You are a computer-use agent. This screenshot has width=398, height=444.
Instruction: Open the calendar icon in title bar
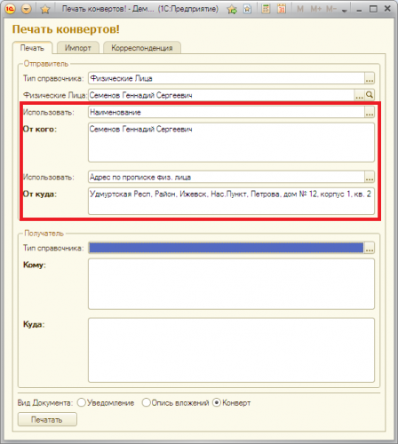coord(282,9)
